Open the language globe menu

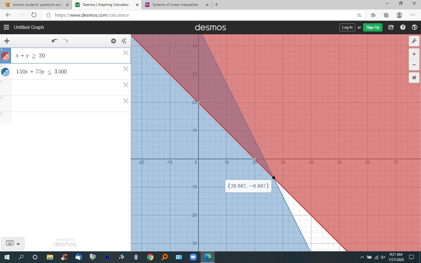(x=414, y=27)
